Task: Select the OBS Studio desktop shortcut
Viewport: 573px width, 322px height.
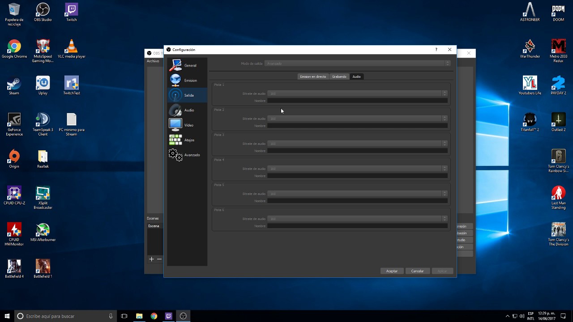Action: (43, 12)
